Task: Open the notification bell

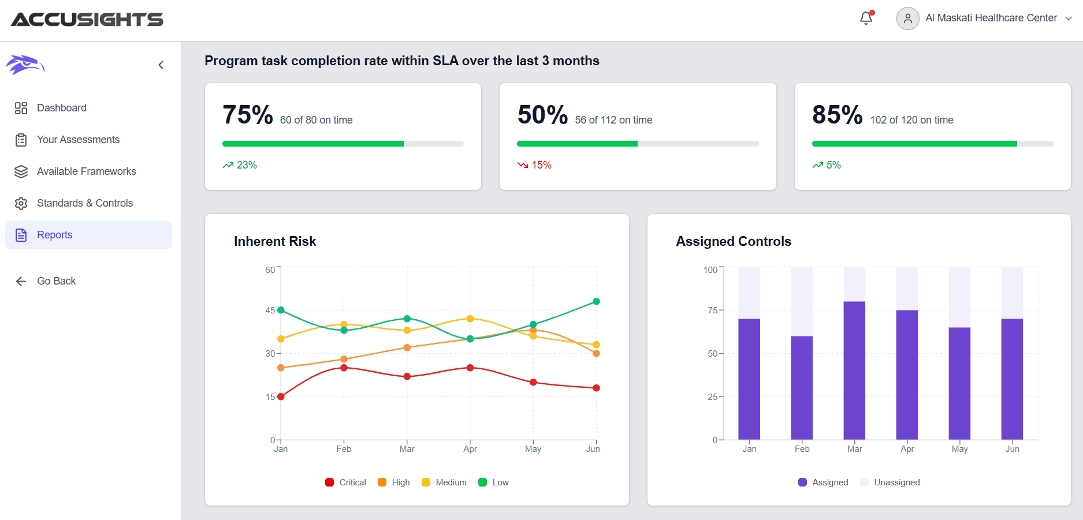Action: click(866, 18)
